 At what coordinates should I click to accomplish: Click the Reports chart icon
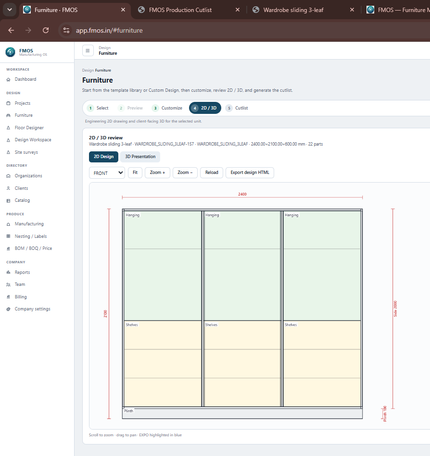tap(9, 272)
